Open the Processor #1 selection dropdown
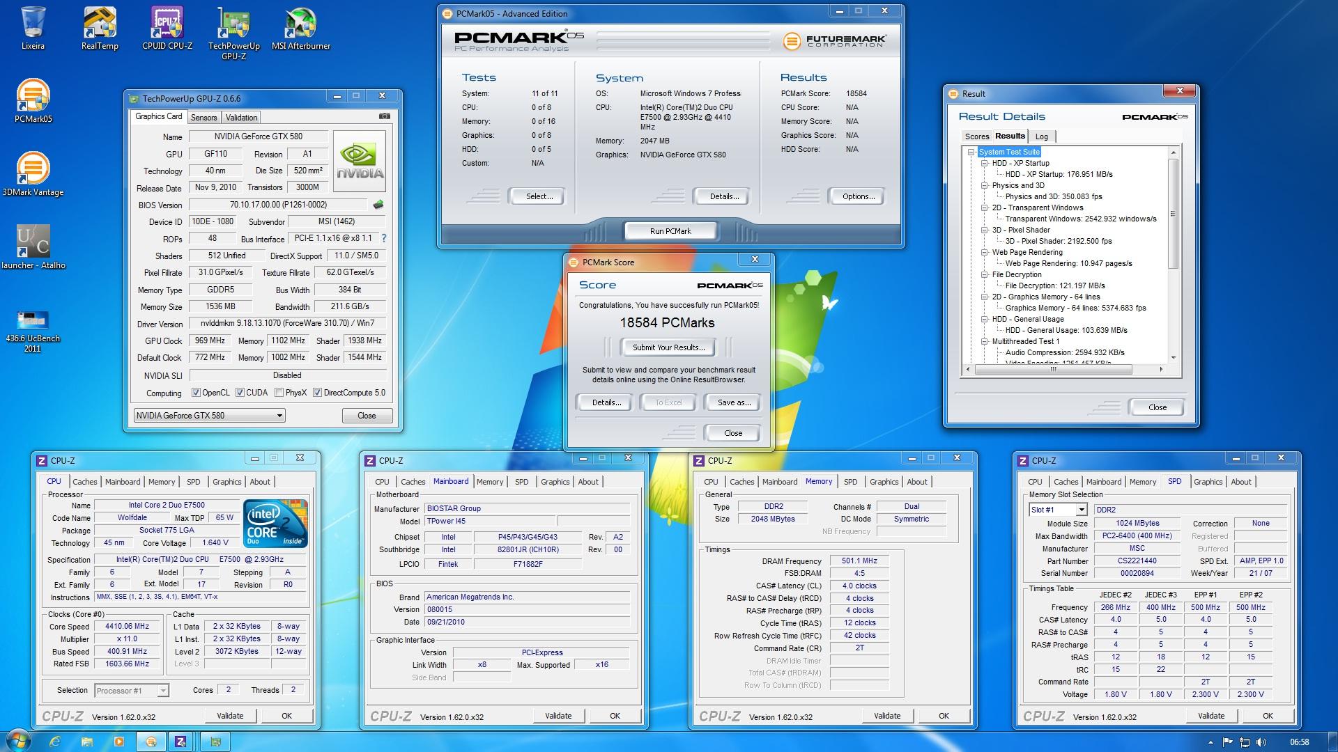Image resolution: width=1338 pixels, height=752 pixels. click(132, 691)
